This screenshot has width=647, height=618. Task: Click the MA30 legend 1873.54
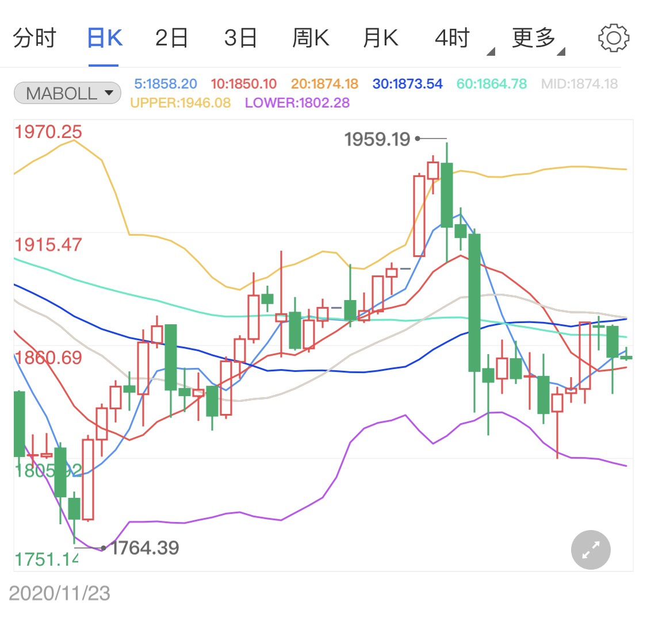pos(407,84)
